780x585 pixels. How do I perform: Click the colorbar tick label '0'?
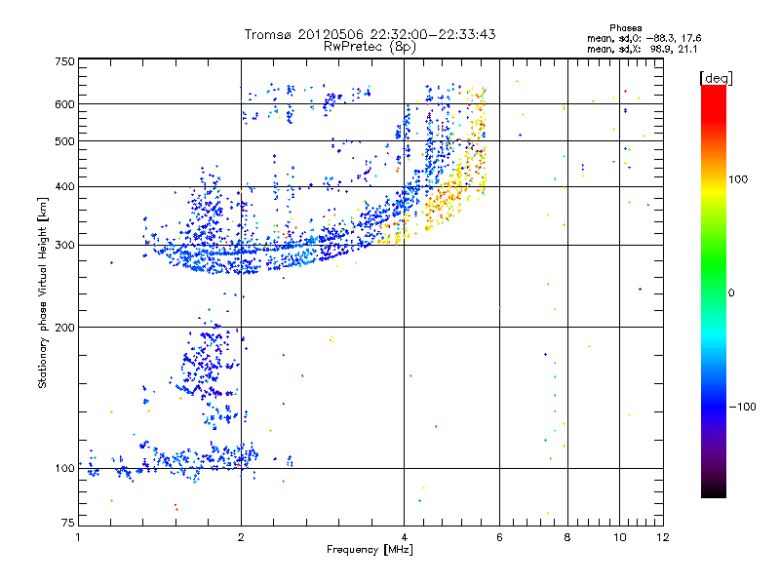(731, 293)
